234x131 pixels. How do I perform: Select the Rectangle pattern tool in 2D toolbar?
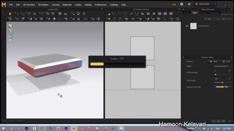148,14
